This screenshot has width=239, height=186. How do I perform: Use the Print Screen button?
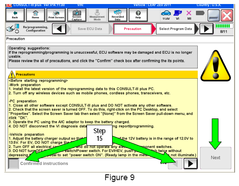pyautogui.click(x=56, y=15)
